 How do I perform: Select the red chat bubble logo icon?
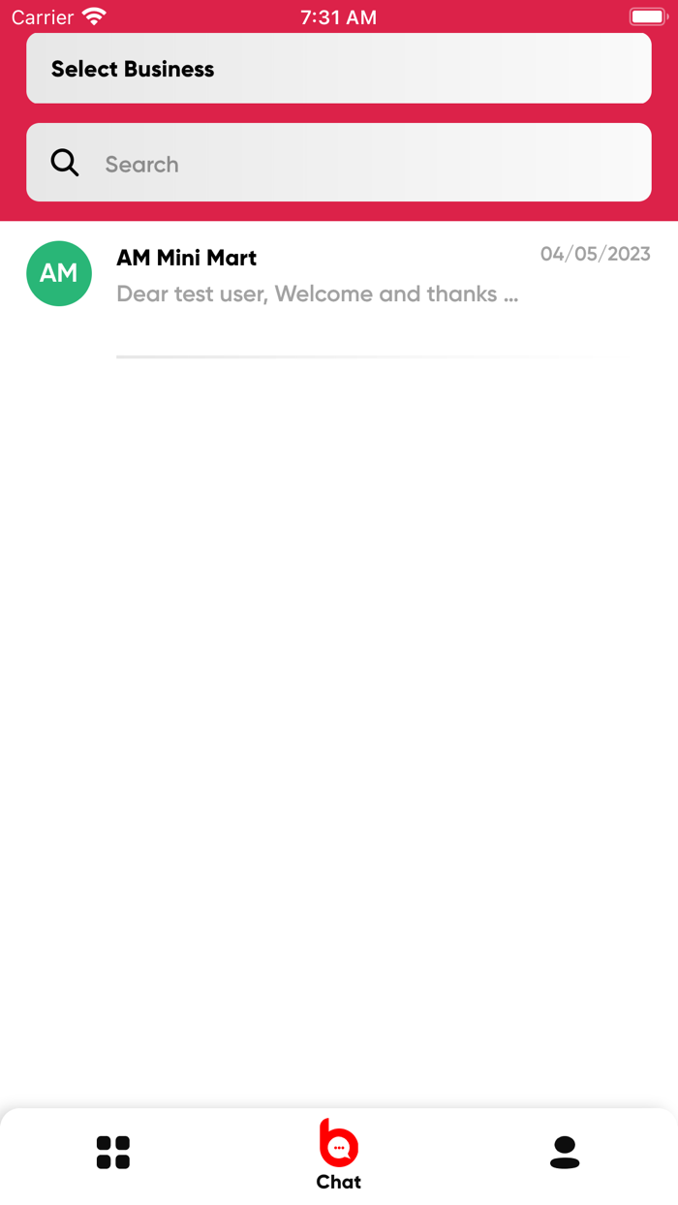pyautogui.click(x=339, y=1143)
